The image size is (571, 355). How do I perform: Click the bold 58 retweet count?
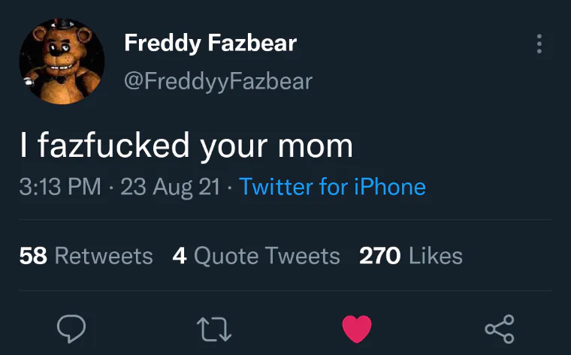pos(33,256)
